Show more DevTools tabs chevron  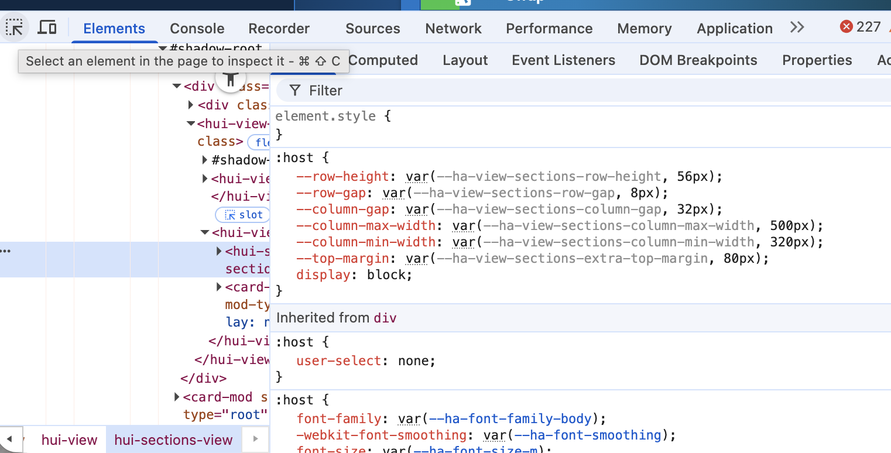797,28
